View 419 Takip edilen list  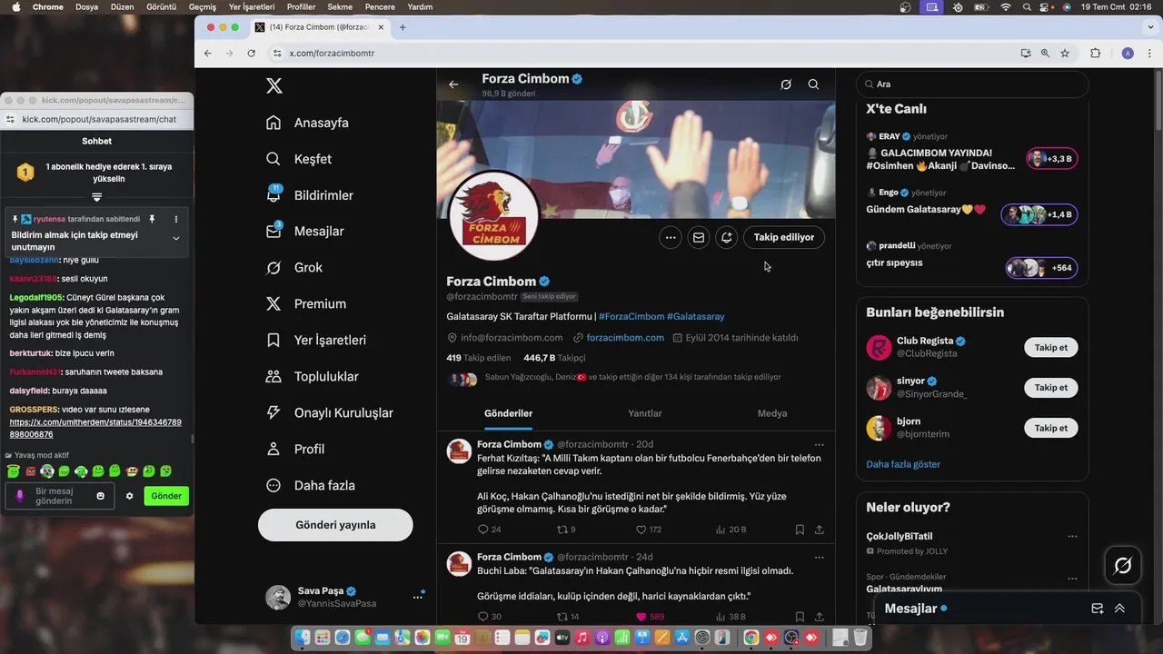(479, 359)
